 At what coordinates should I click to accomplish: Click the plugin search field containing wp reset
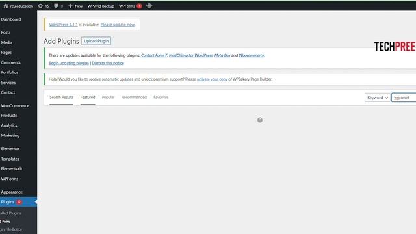coord(404,97)
